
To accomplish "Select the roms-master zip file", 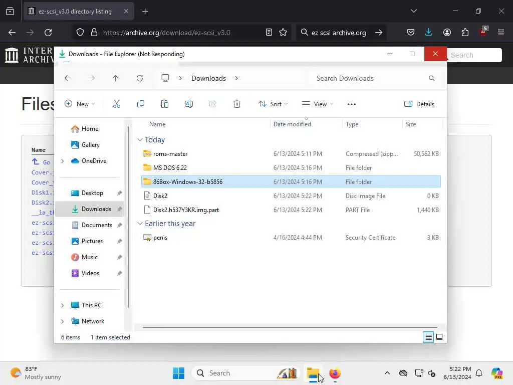I will click(x=291, y=153).
